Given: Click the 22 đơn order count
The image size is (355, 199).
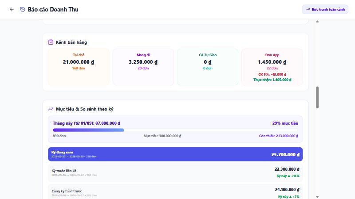Looking at the screenshot, I should pyautogui.click(x=272, y=68).
